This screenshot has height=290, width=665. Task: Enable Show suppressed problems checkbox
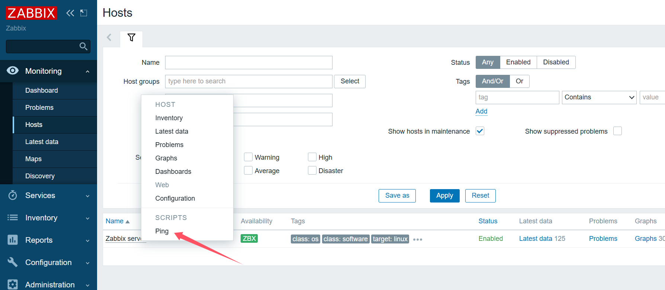point(617,131)
